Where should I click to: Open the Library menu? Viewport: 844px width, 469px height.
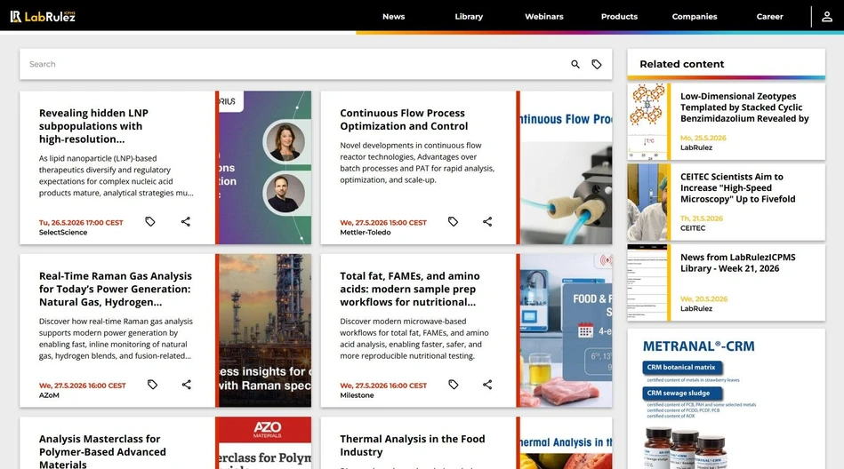pos(469,17)
